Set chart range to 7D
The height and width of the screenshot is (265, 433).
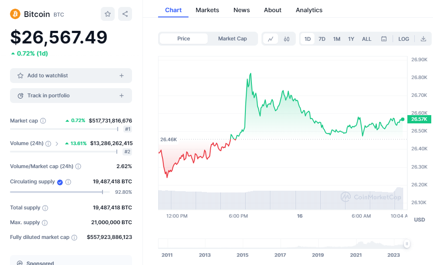[322, 39]
